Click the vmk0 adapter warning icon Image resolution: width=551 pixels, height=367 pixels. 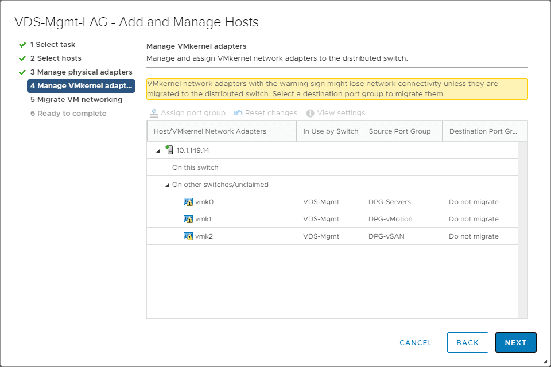coord(188,202)
